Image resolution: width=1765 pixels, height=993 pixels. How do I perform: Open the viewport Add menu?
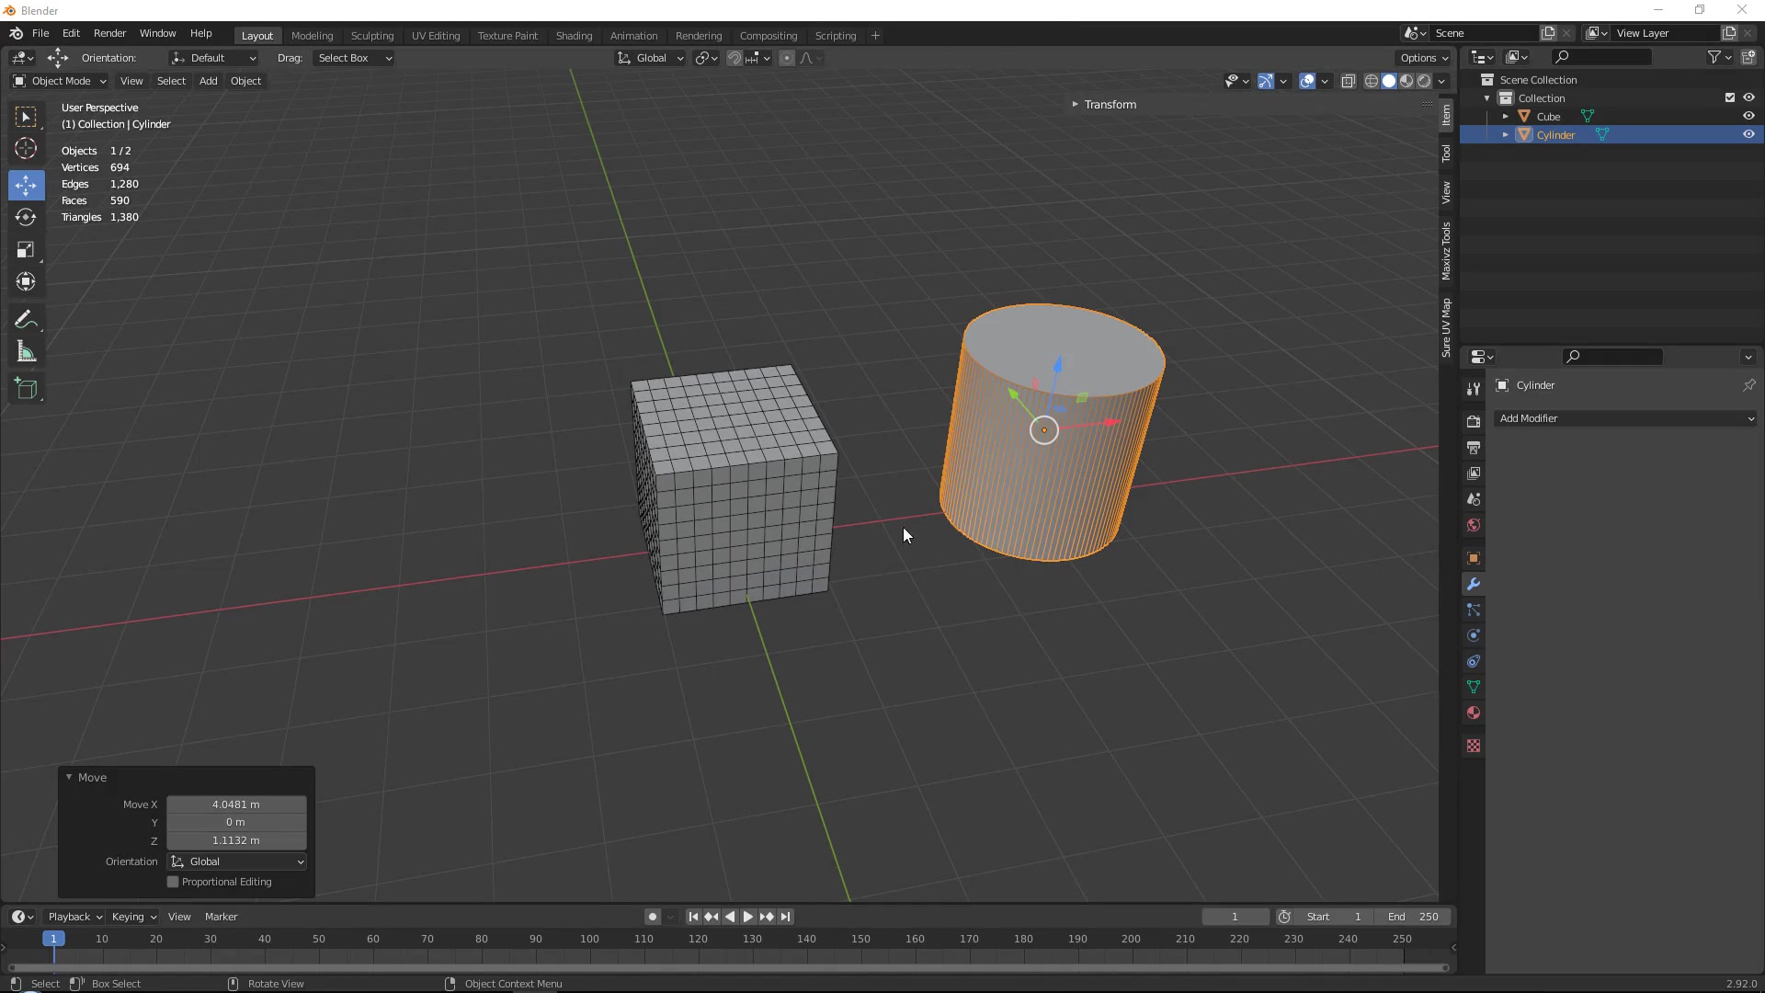[209, 81]
